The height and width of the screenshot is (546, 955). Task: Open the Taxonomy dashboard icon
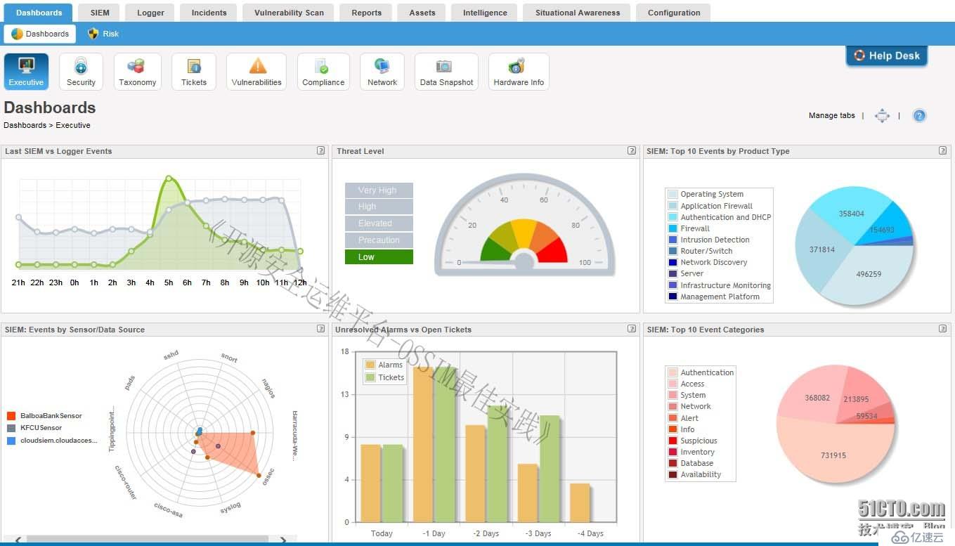pos(137,72)
